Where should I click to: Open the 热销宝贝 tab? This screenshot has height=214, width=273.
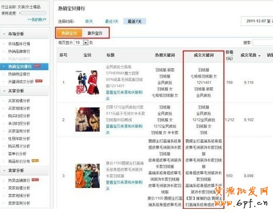(69, 33)
